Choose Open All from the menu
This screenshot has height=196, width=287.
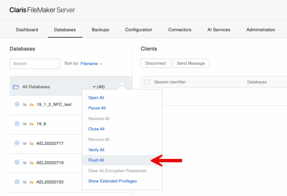(x=96, y=98)
